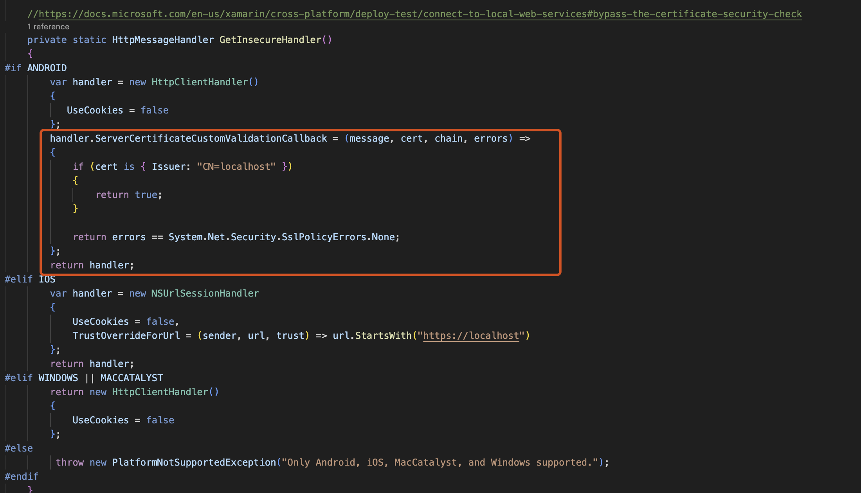Click the #elif WINDOWS || MACCATALYST directive
Viewport: 861px width, 493px height.
click(x=84, y=378)
